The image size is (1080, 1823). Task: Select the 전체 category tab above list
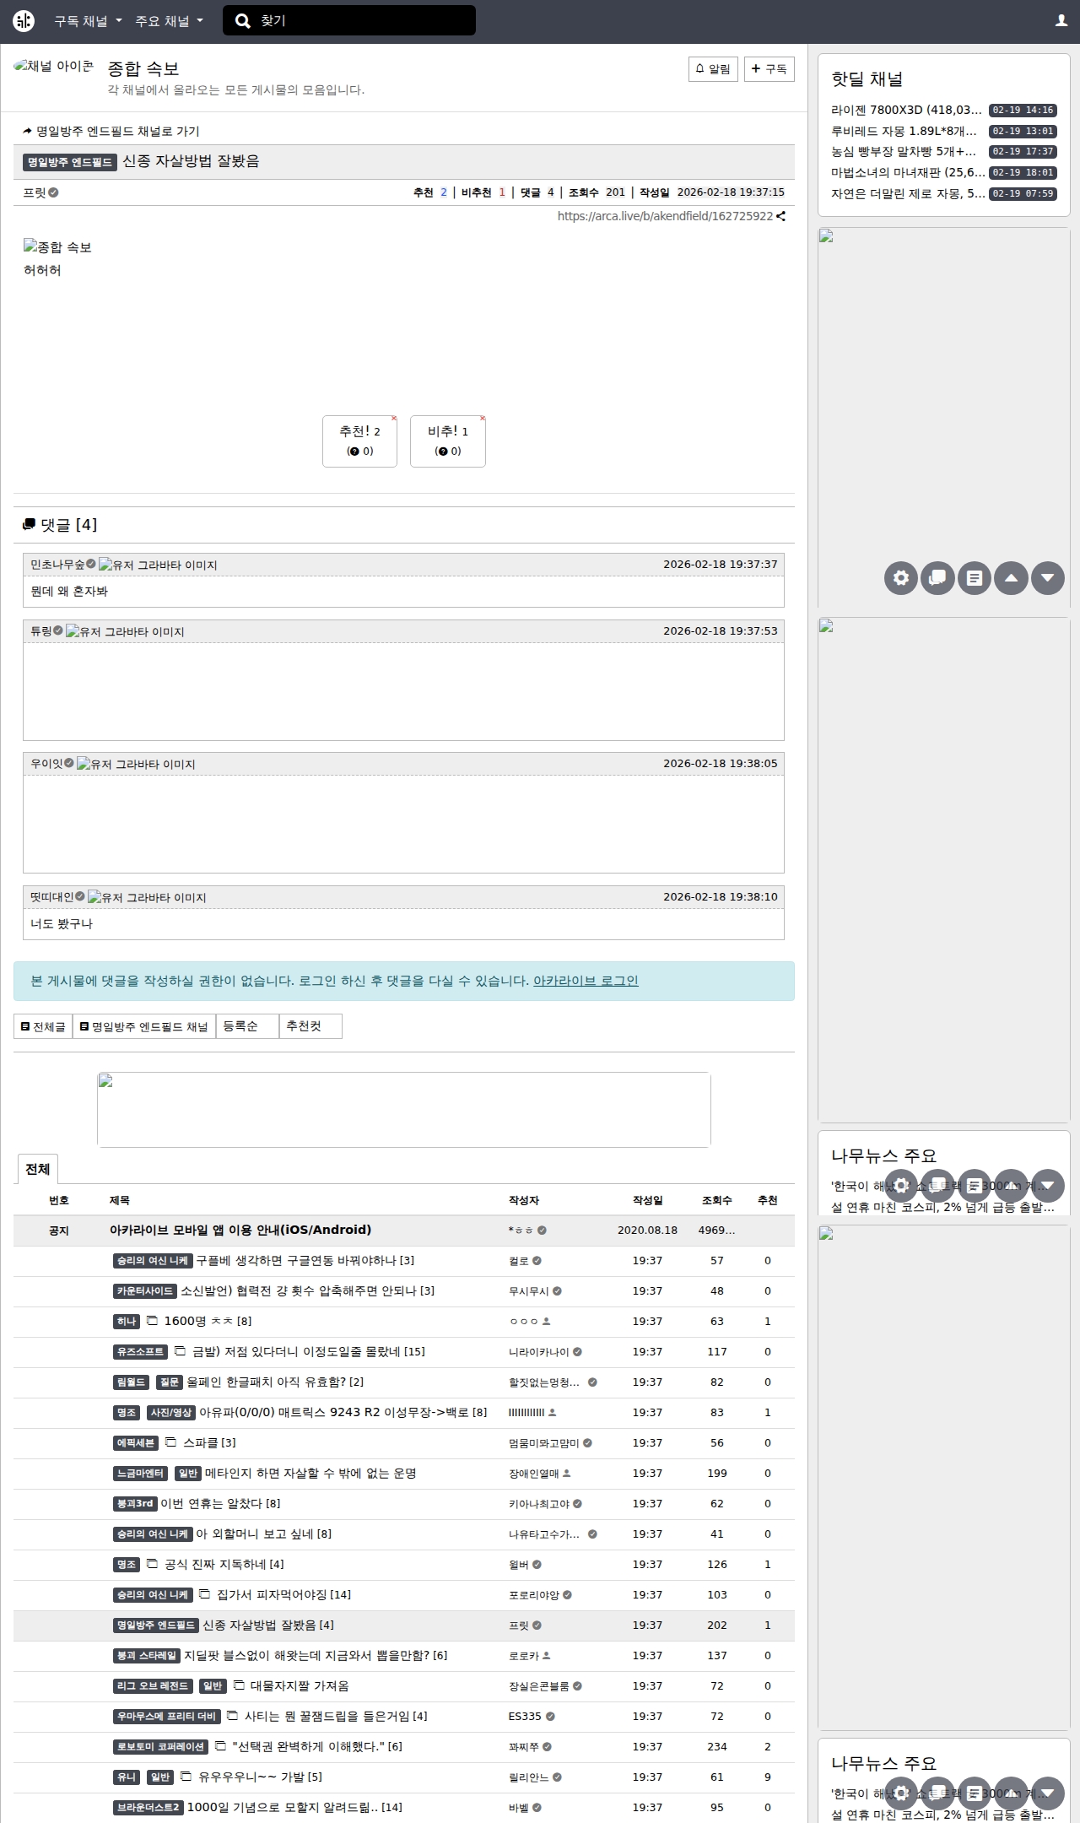tap(38, 1169)
